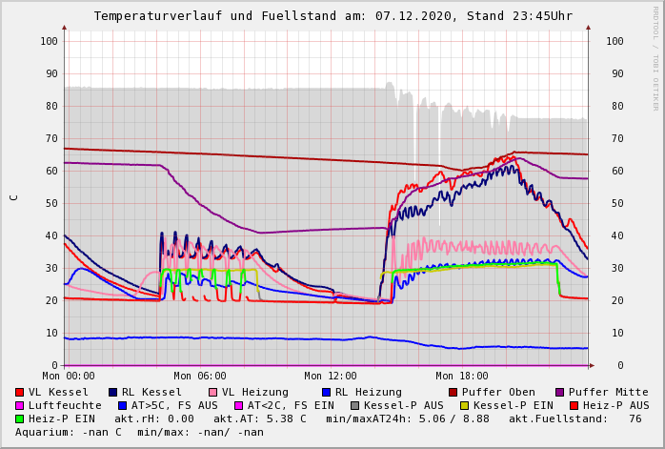This screenshot has height=449, width=665.
Task: Click the green Heiz-P EIN legend swatch
Action: coord(20,418)
